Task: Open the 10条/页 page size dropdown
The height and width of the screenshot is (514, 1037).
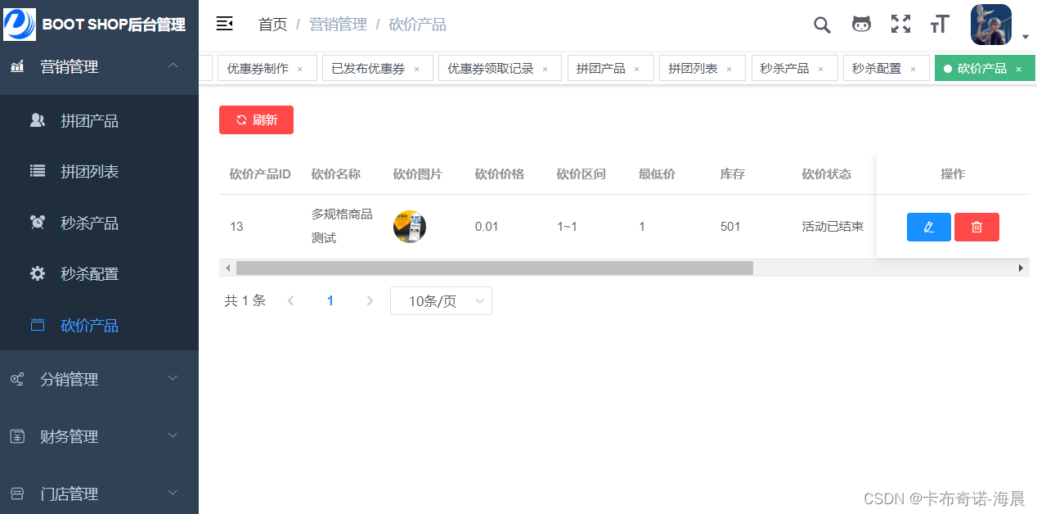Action: pyautogui.click(x=441, y=300)
